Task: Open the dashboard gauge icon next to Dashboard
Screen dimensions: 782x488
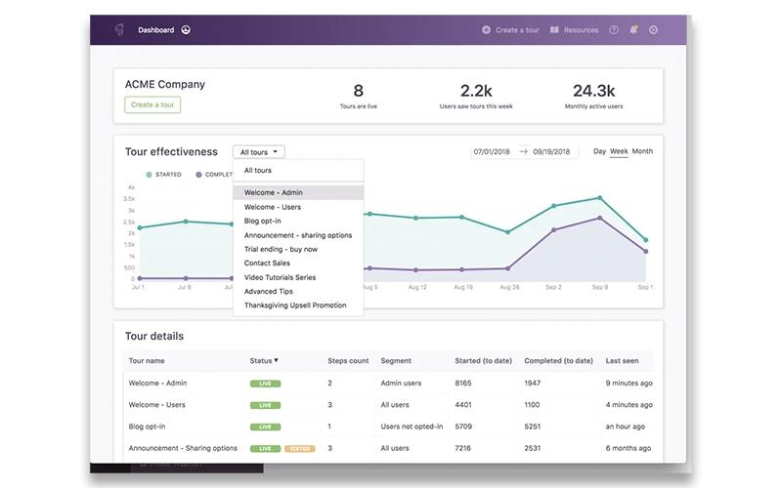Action: (x=186, y=30)
